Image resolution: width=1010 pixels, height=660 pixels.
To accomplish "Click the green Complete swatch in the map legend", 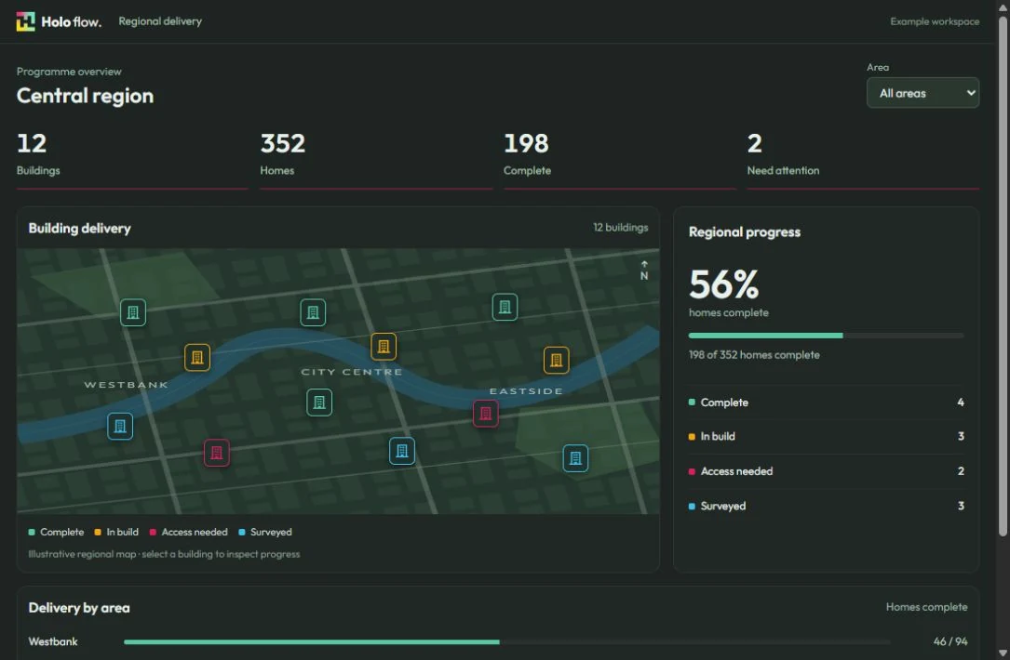I will pos(32,532).
